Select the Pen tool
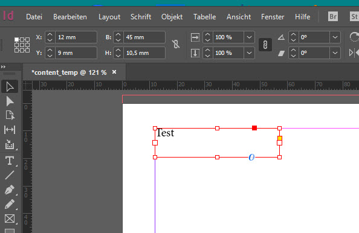Image resolution: width=359 pixels, height=233 pixels. [x=10, y=190]
